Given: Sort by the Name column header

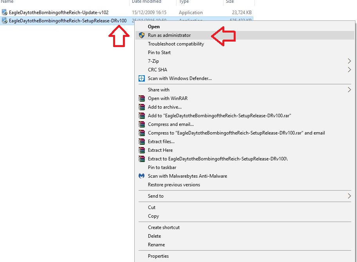Looking at the screenshot, I should [x=7, y=1].
